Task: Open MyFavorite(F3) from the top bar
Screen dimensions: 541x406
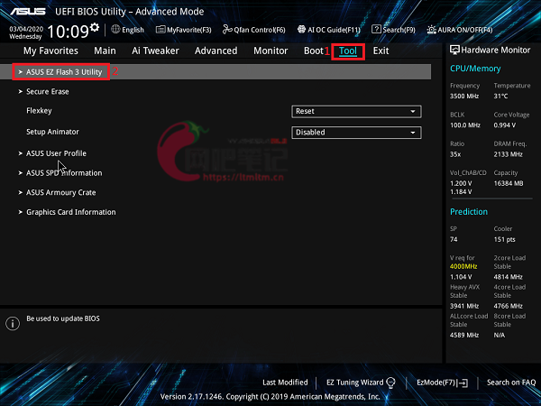Action: [184, 30]
